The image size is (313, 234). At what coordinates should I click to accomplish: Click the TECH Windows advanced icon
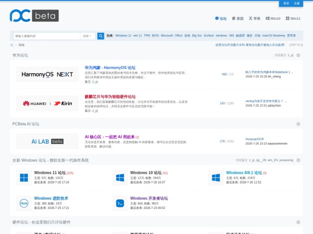coord(24,203)
